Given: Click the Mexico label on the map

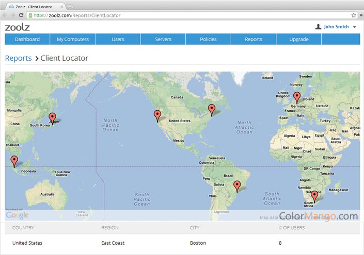Looking at the screenshot, I should coord(179,140).
